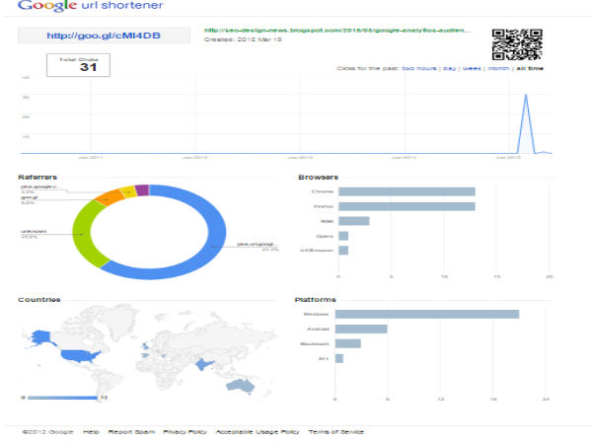This screenshot has width=592, height=444.
Task: Show clicks for the past week
Action: [x=472, y=68]
